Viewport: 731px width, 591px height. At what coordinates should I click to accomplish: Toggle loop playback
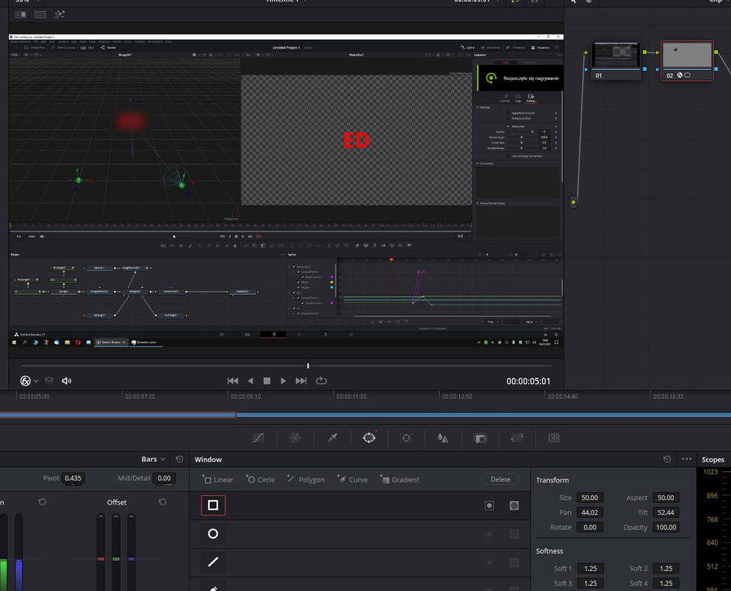(x=321, y=380)
